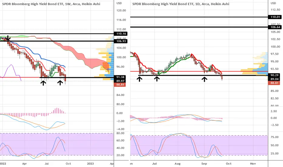283x167 pixels.
Task: Click the 60.00 stochastic scale value, weekly chart
Action: pos(120,140)
